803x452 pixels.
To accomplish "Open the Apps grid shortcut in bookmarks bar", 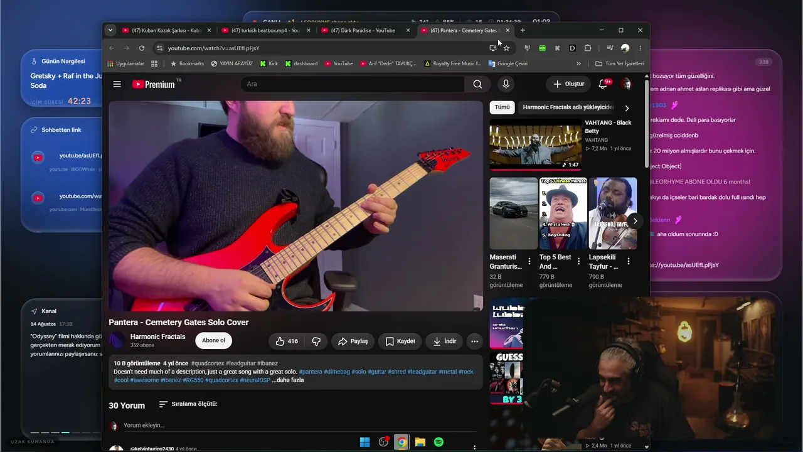I will [154, 63].
